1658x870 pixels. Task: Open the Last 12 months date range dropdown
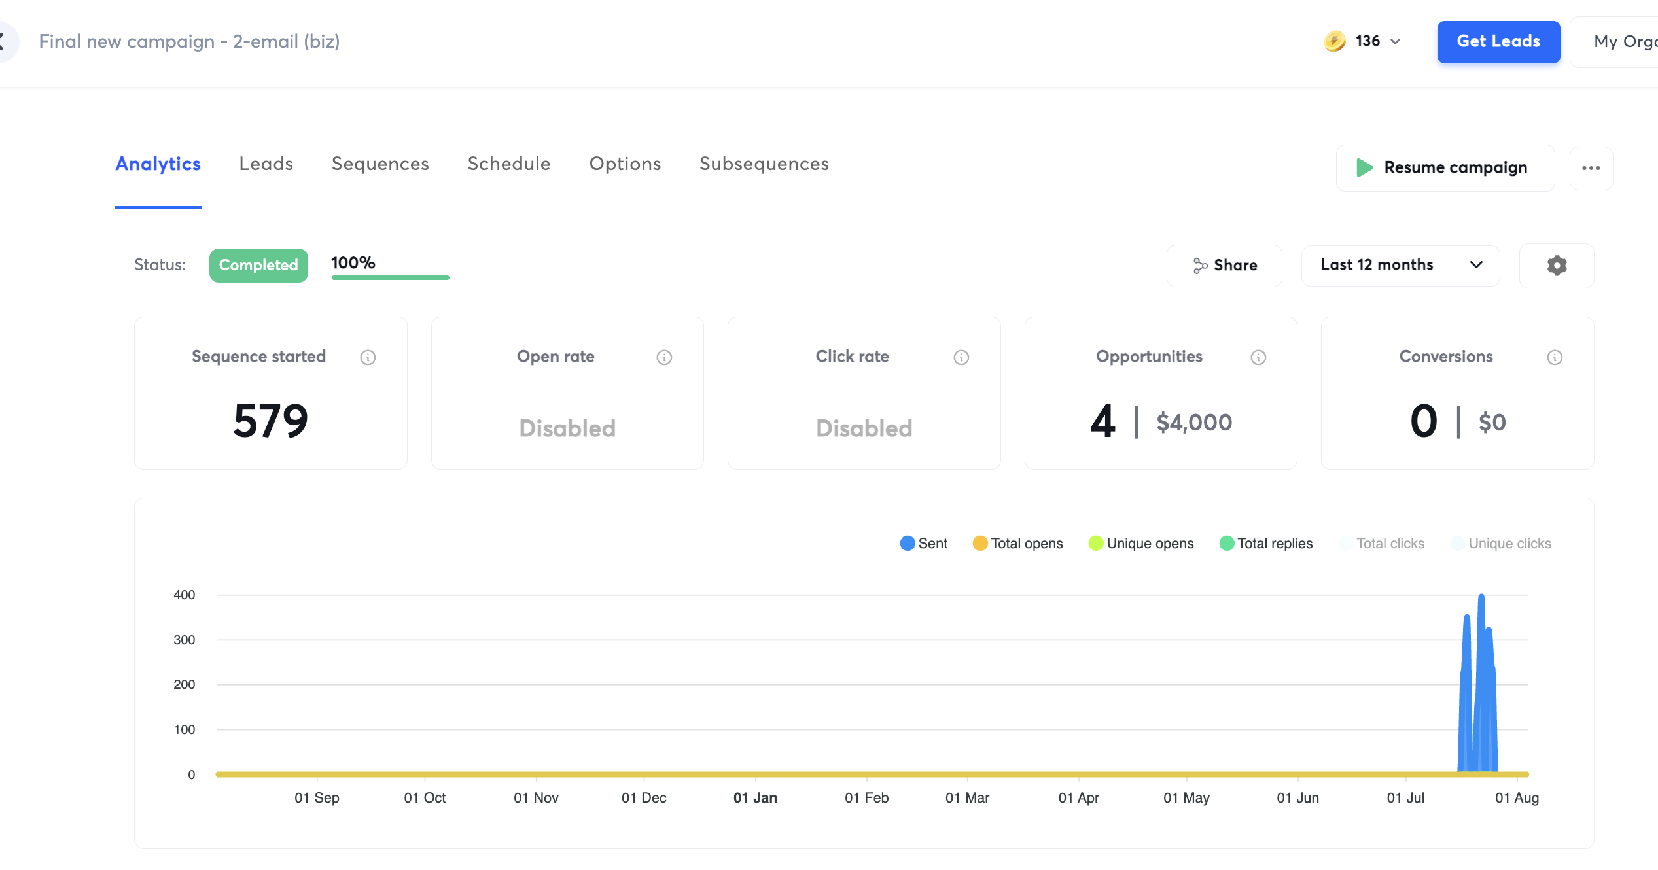1400,265
